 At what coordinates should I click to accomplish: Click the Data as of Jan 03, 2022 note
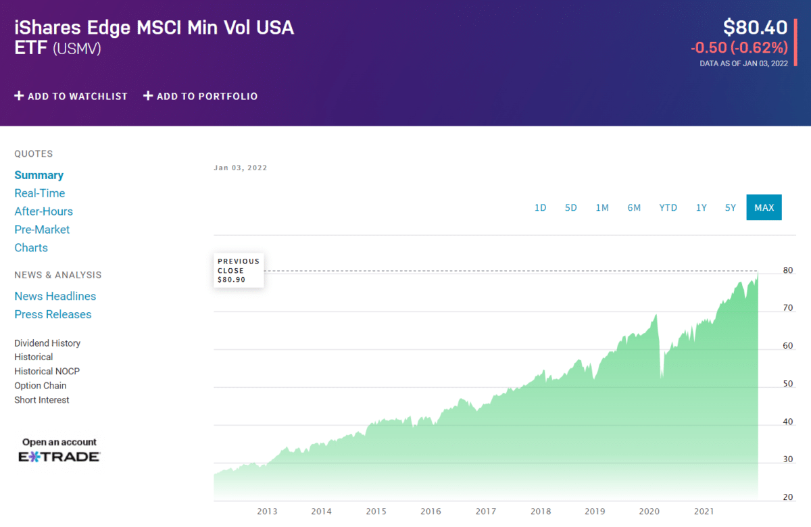click(x=743, y=64)
